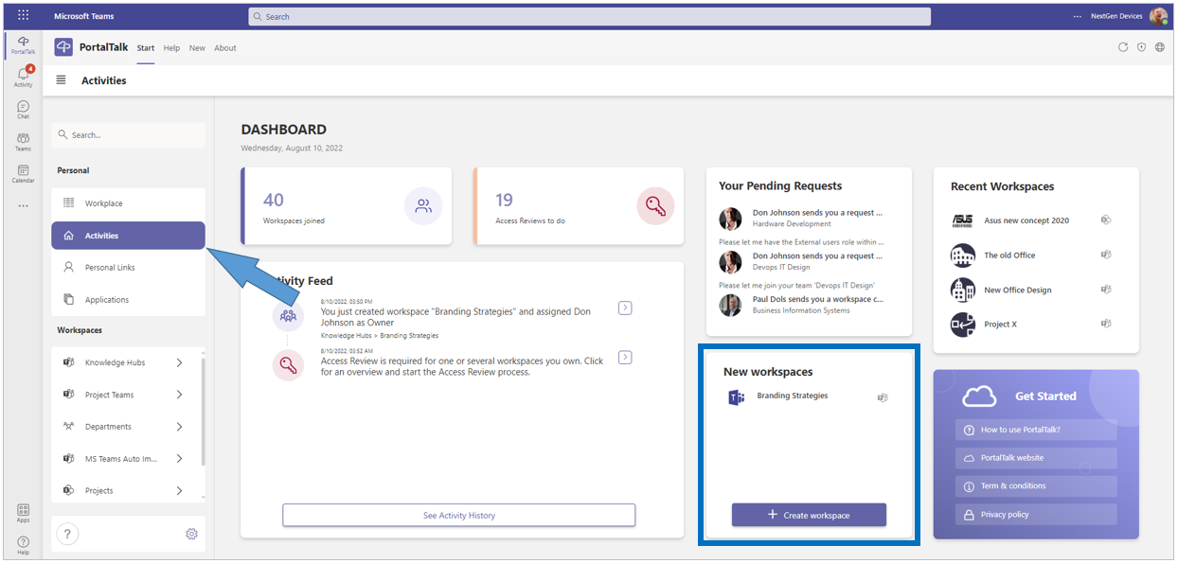Viewport: 1178px width, 563px height.
Task: Click the globe icon in top bar
Action: point(1160,47)
